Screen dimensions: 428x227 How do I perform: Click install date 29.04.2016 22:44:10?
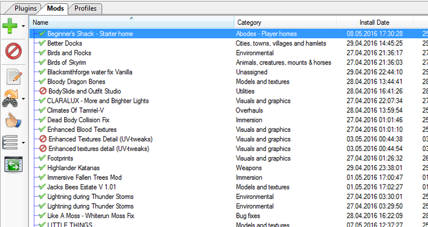tap(375, 72)
